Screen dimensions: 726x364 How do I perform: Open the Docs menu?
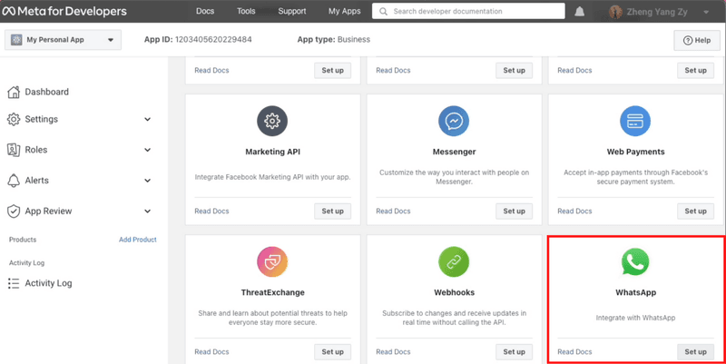(x=205, y=11)
